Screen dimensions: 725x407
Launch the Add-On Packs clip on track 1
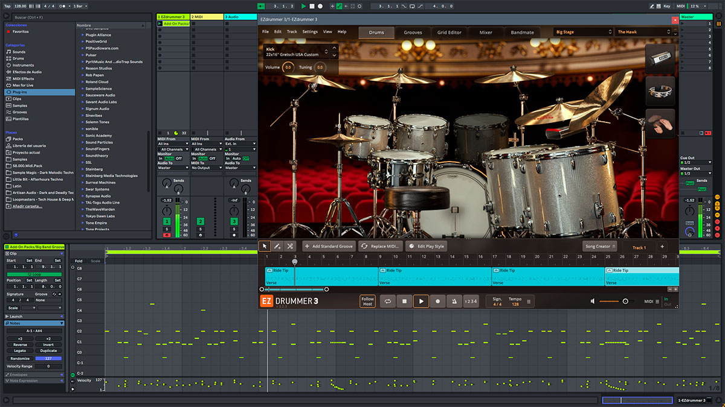pyautogui.click(x=160, y=24)
